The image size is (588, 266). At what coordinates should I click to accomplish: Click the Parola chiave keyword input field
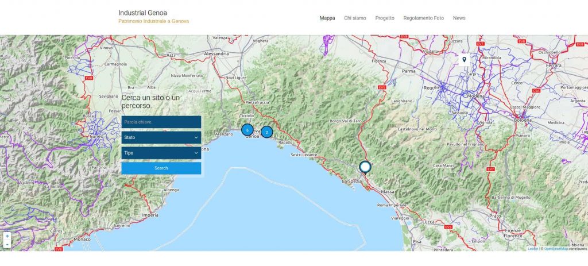161,122
